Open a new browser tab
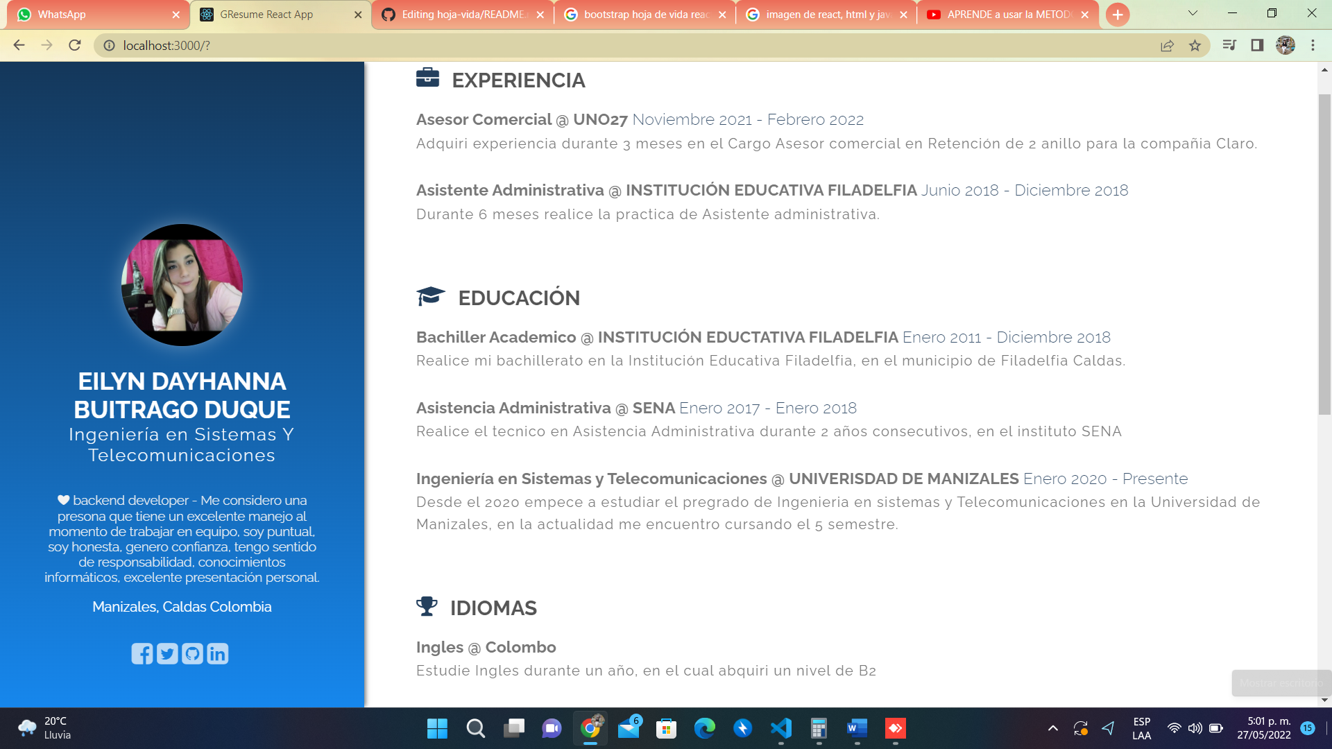This screenshot has width=1332, height=749. [x=1117, y=14]
